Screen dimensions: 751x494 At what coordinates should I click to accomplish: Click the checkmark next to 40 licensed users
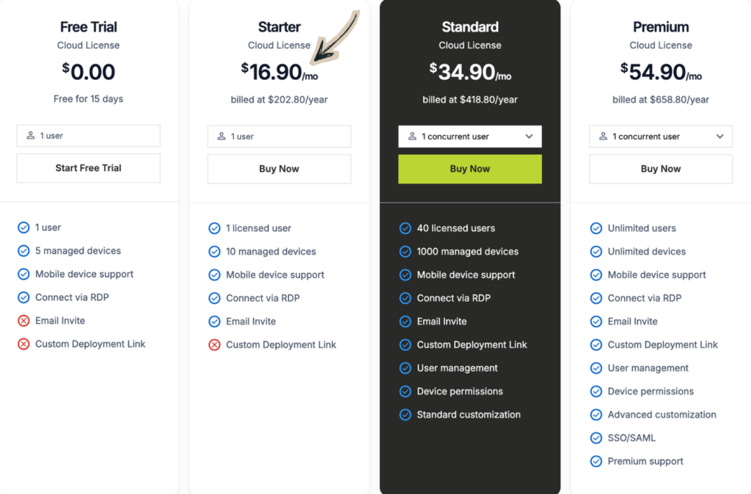[x=405, y=228]
